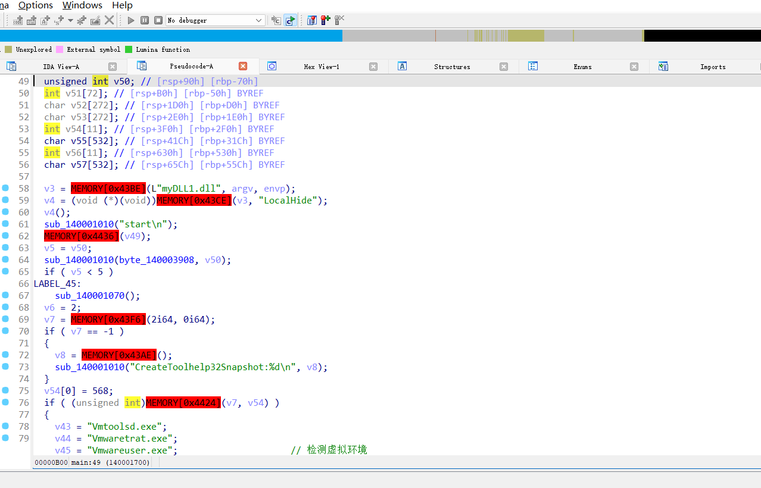761x488 pixels.
Task: Pause process with the pause icon
Action: 145,20
